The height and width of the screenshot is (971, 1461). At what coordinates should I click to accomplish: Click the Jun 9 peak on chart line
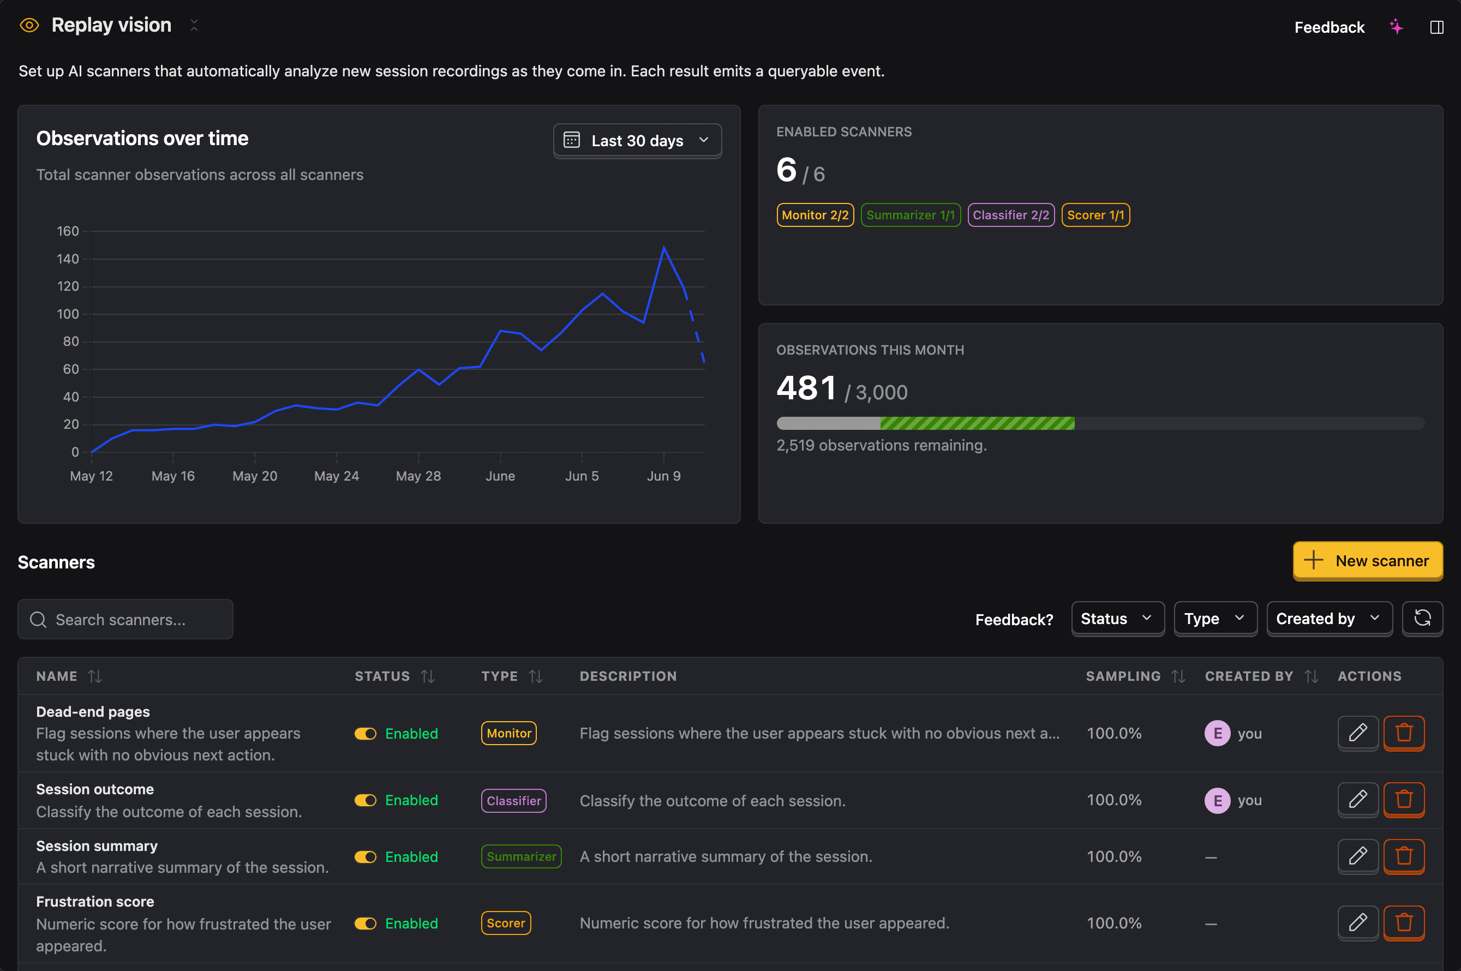click(x=664, y=248)
